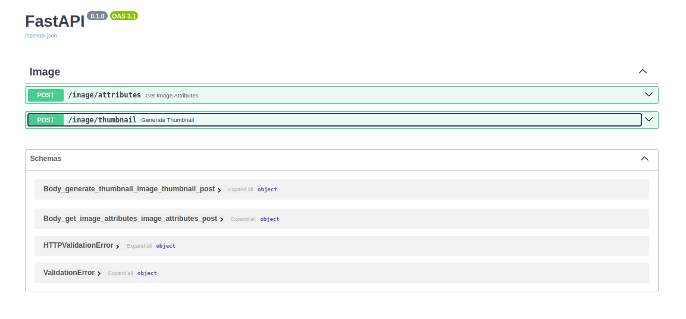Image resolution: width=686 pixels, height=319 pixels.
Task: Click the arrow icon beside HTTPValidationError
Action: point(117,247)
